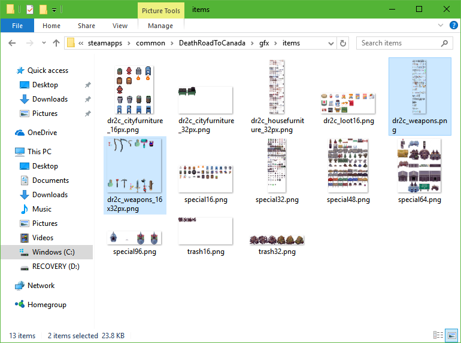Open the Manage tab under Picture Tools
461x343 pixels.
(160, 26)
